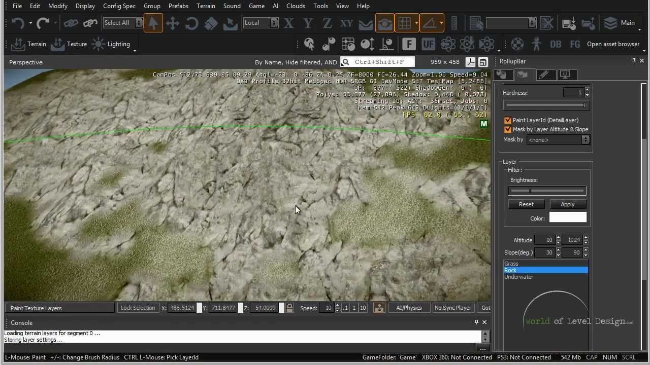650x365 pixels.
Task: Open the Prefabs menu
Action: click(x=178, y=6)
